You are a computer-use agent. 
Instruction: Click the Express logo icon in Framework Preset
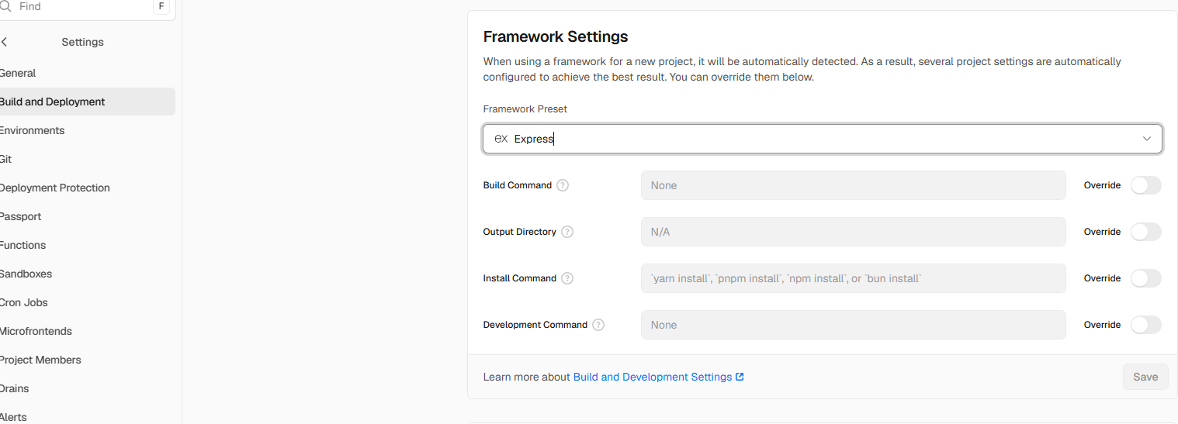pos(501,139)
